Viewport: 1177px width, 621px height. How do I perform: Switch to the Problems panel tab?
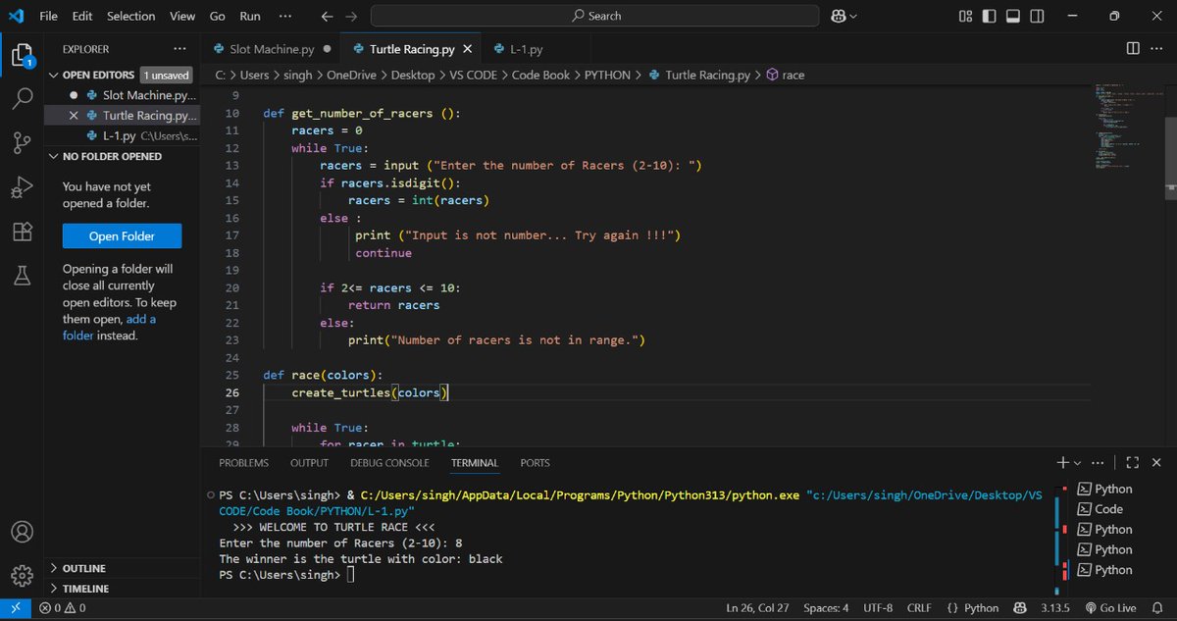[x=243, y=463]
